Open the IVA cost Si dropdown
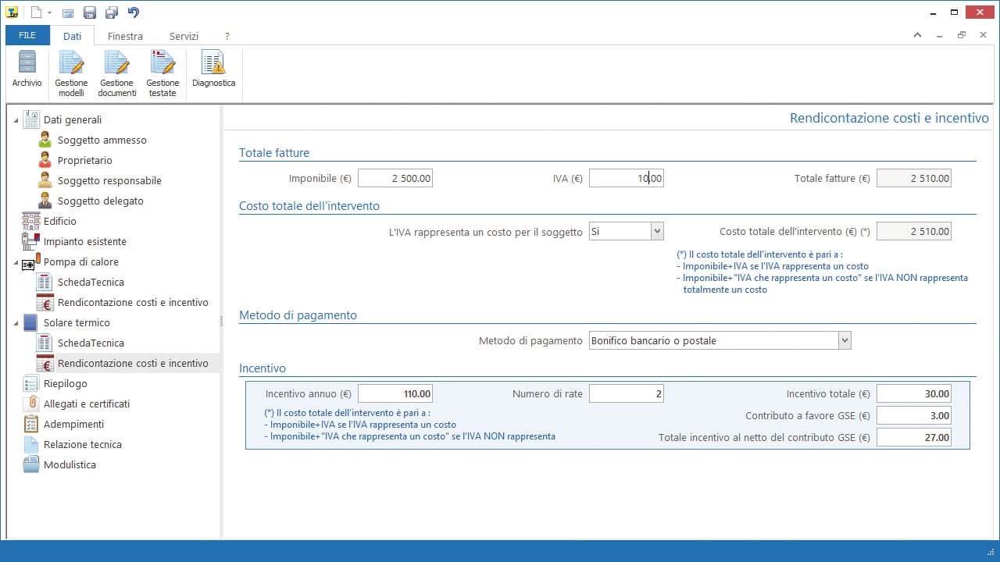This screenshot has height=562, width=1000. 656,231
